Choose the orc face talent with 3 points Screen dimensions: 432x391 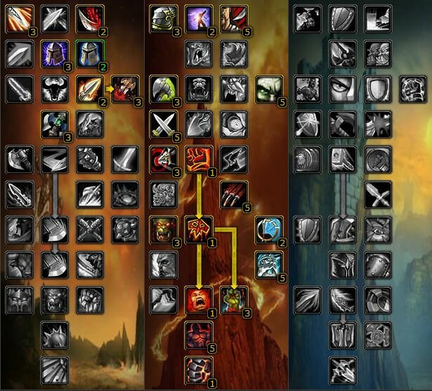click(164, 230)
